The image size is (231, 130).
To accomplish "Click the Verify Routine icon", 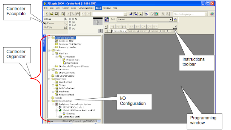I will pyautogui.click(x=152, y=14).
